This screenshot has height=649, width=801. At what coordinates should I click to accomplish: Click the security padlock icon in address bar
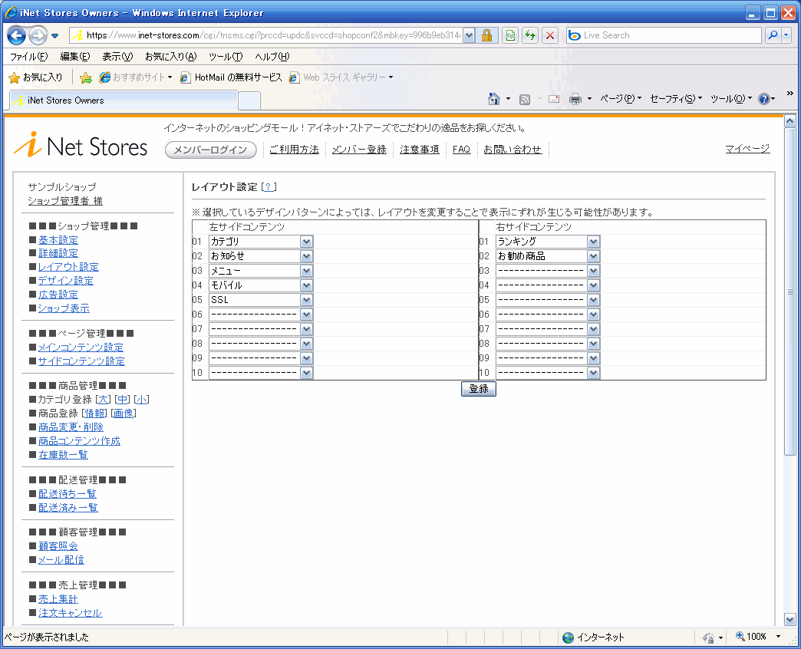(486, 35)
